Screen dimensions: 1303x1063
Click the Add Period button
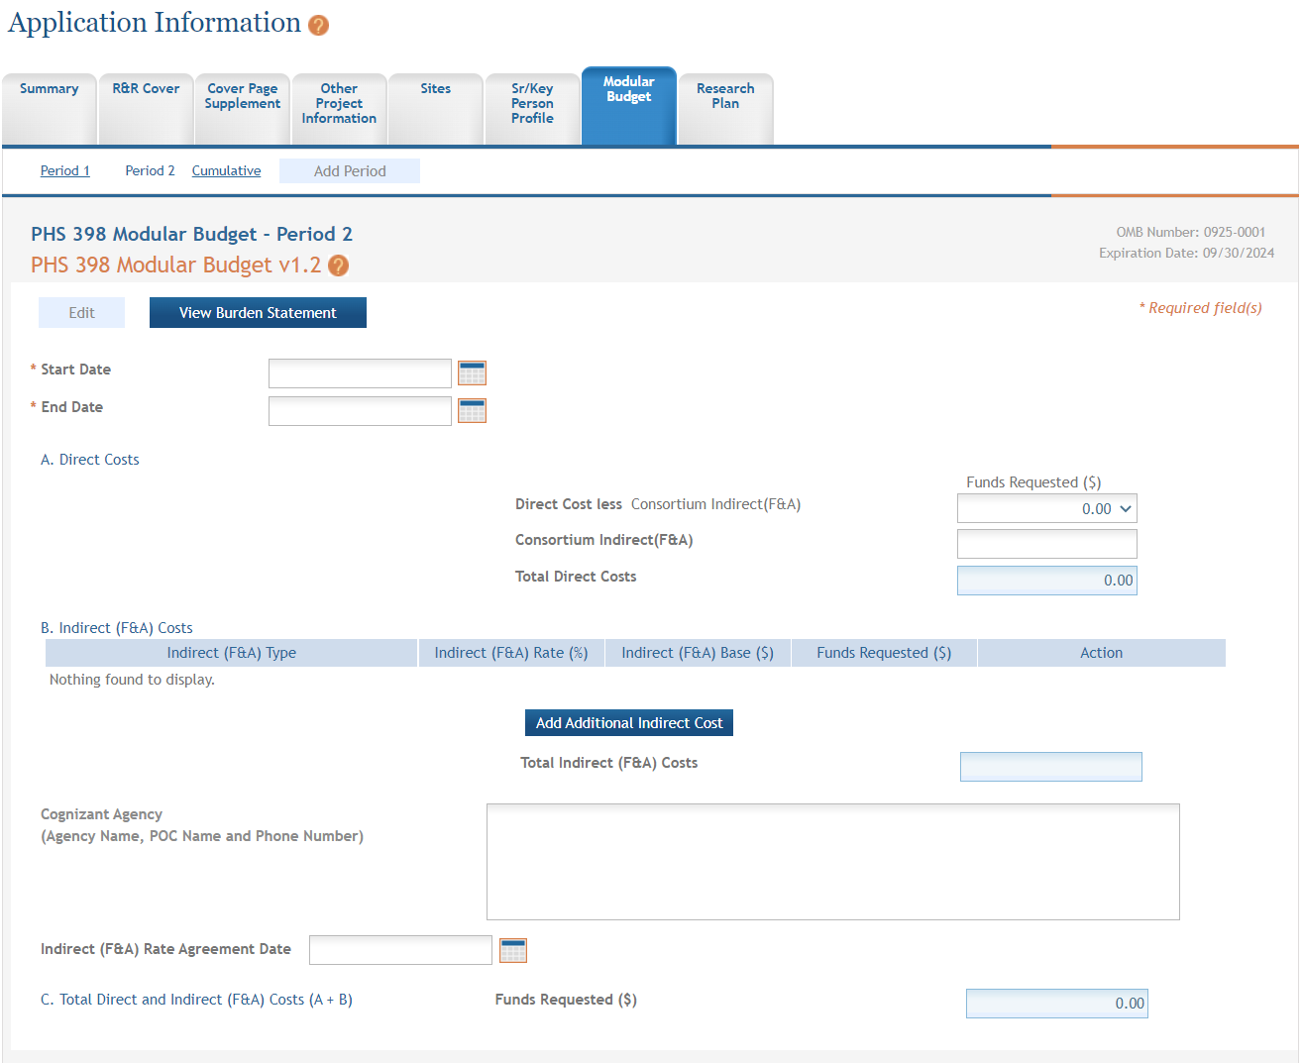point(350,171)
